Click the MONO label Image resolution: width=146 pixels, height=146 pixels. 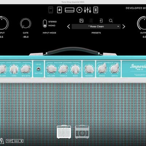click(52, 26)
